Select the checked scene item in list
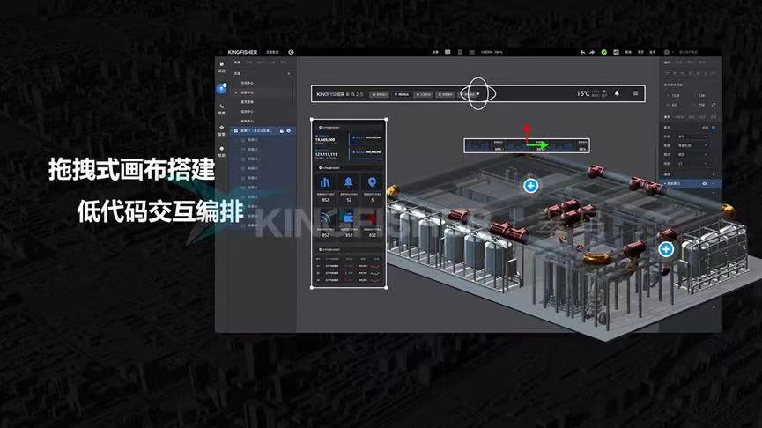 (x=247, y=92)
